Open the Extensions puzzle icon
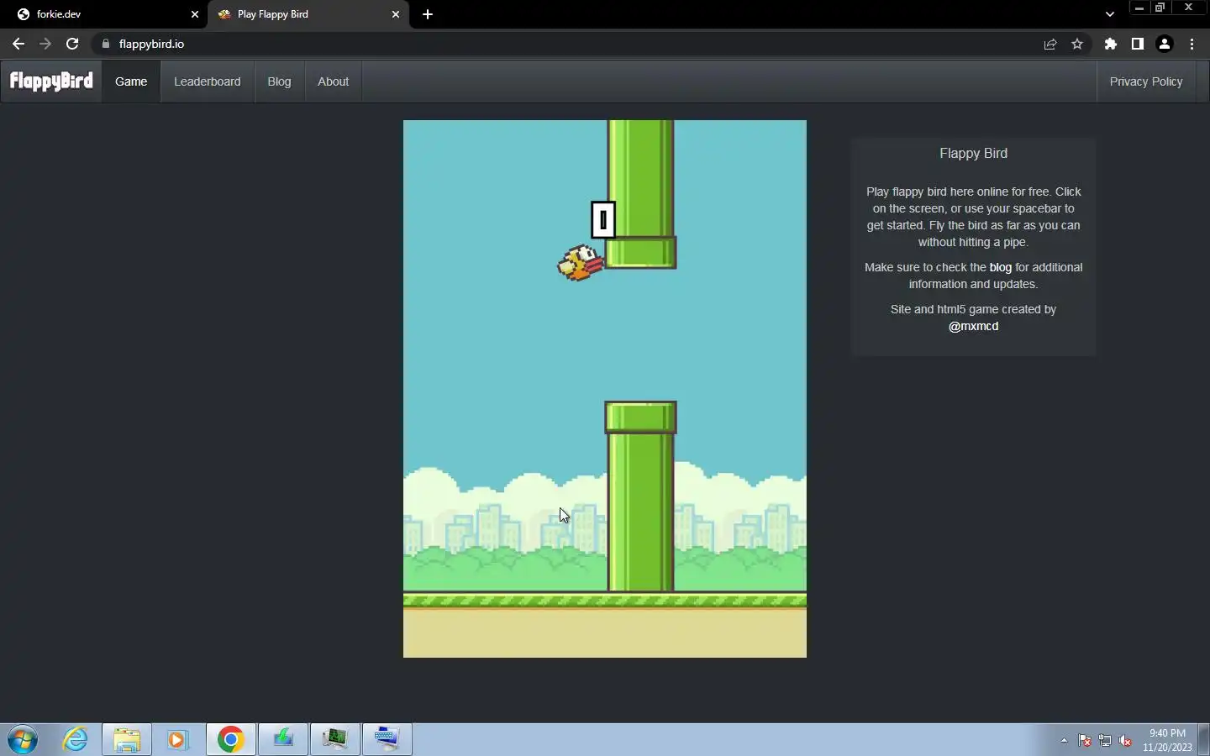Viewport: 1210px width, 756px height. tap(1111, 44)
